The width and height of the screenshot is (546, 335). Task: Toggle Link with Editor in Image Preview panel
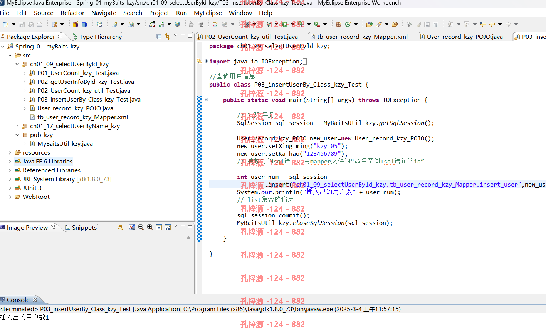[120, 227]
